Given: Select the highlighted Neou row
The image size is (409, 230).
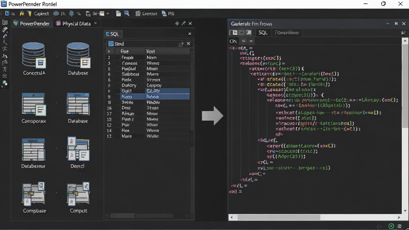Looking at the screenshot, I should coord(148,97).
